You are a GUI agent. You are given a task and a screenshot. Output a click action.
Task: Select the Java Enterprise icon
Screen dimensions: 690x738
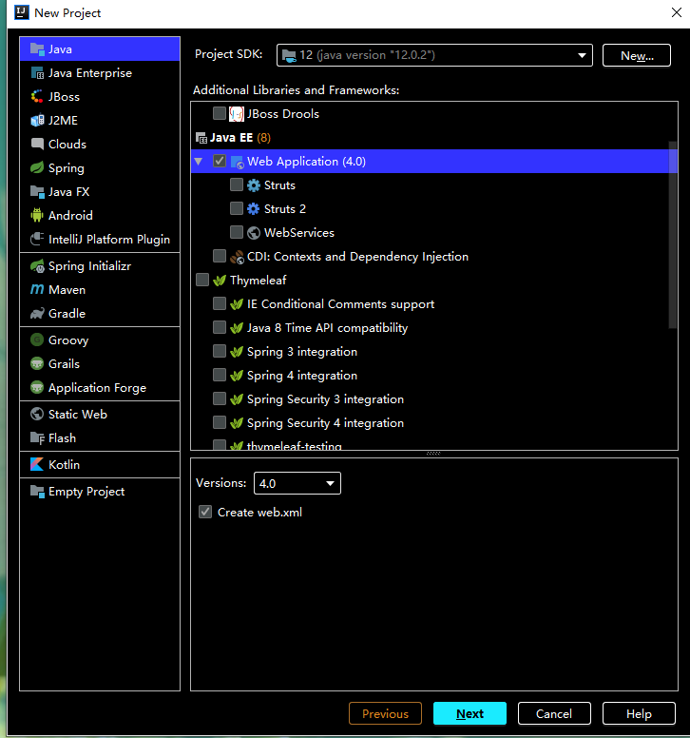coord(37,73)
